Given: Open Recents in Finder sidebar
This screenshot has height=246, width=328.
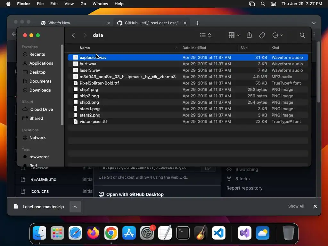Looking at the screenshot, I should point(37,54).
